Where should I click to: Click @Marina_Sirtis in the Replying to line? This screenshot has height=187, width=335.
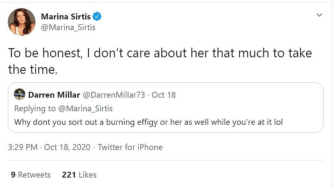point(86,108)
